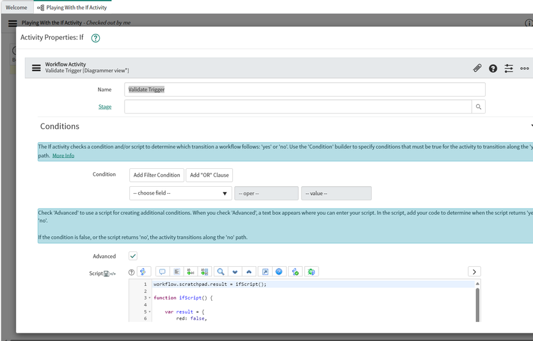Click the Stage input field
This screenshot has height=341, width=533.
[298, 107]
